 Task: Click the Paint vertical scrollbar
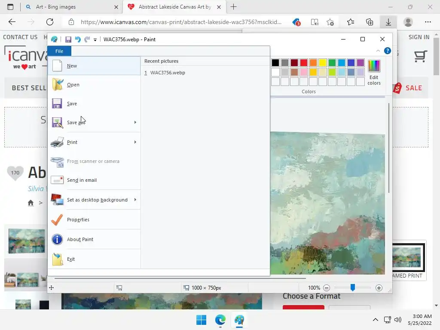(x=388, y=148)
